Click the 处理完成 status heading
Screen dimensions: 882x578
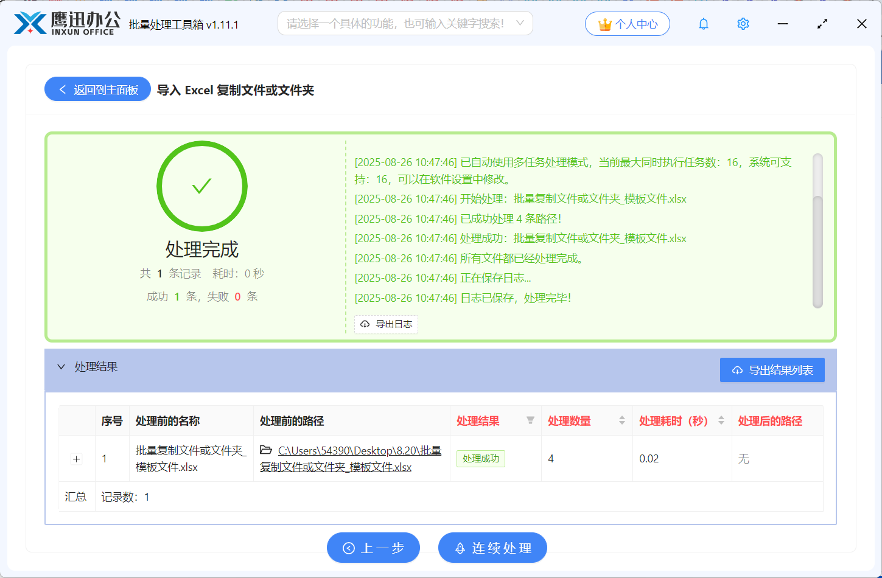pyautogui.click(x=202, y=249)
